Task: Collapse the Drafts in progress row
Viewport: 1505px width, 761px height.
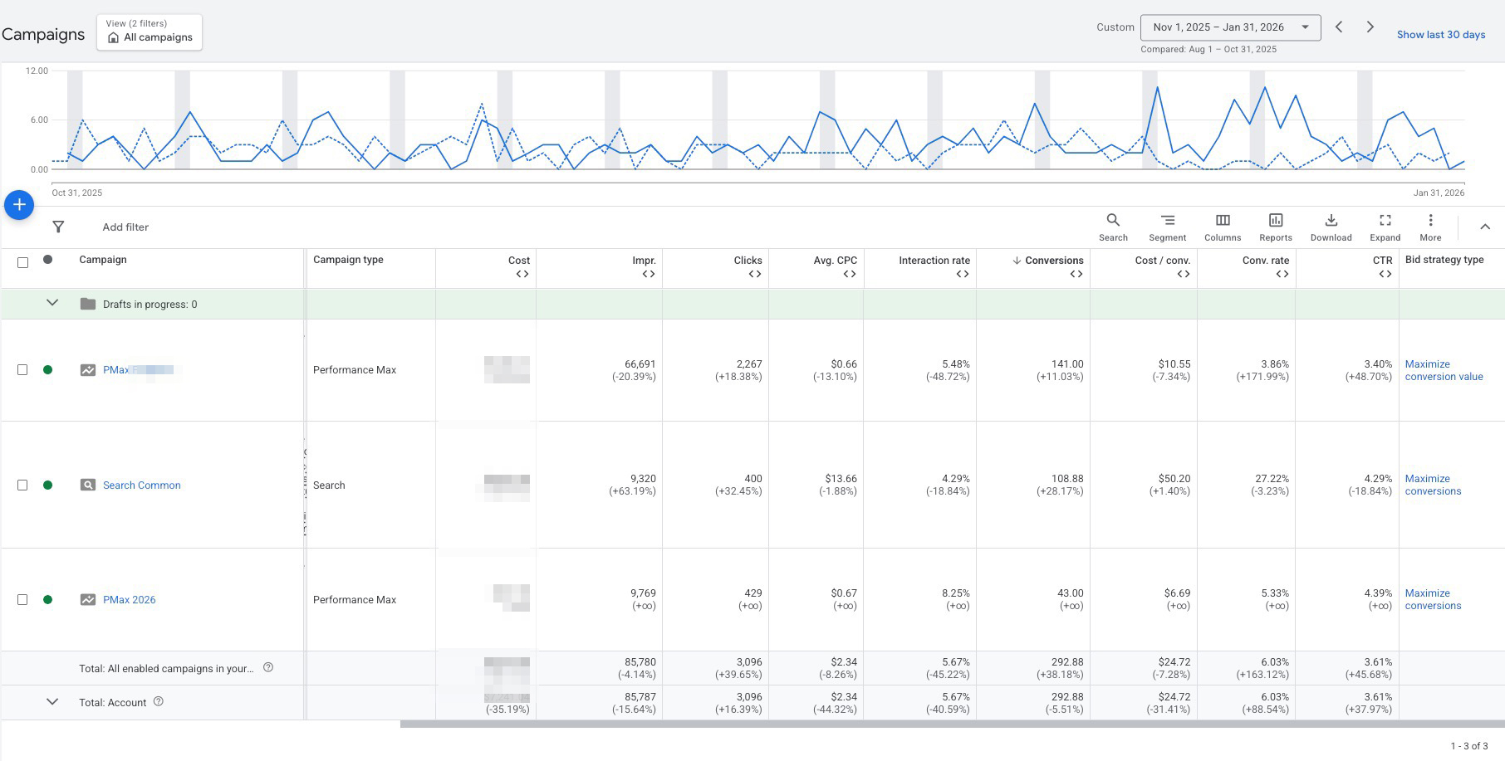Action: click(x=52, y=303)
